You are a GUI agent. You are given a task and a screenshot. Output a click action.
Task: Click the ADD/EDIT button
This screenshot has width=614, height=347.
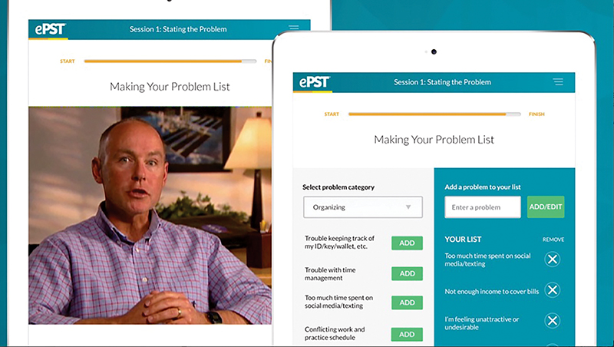click(x=546, y=207)
